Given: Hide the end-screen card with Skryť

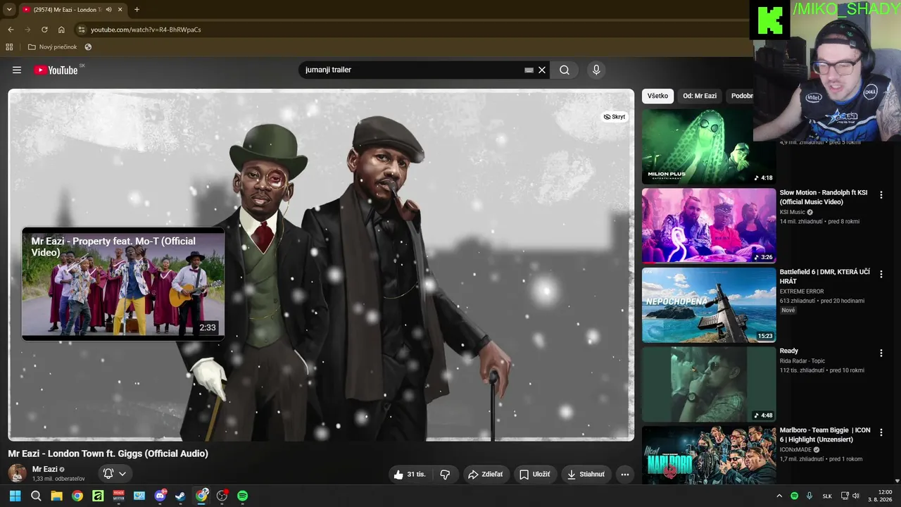Looking at the screenshot, I should (615, 117).
